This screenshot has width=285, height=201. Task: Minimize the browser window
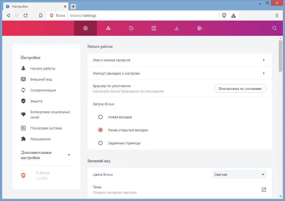pos(260,3)
